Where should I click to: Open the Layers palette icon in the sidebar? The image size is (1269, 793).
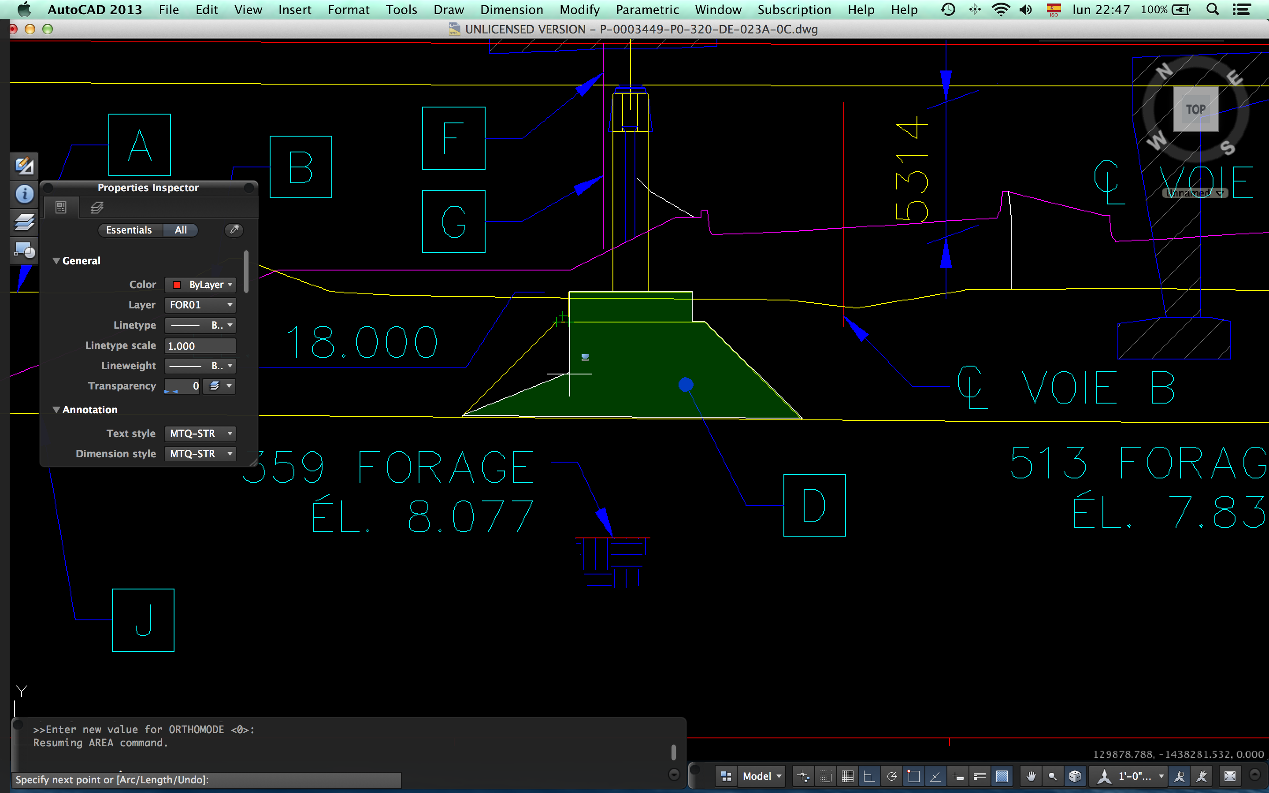(x=24, y=222)
